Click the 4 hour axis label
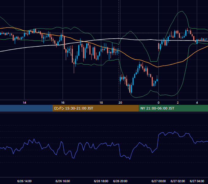The width and height of the screenshot is (208, 184). (x=197, y=103)
